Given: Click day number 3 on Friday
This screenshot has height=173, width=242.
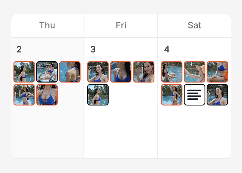Looking at the screenshot, I should click(93, 49).
